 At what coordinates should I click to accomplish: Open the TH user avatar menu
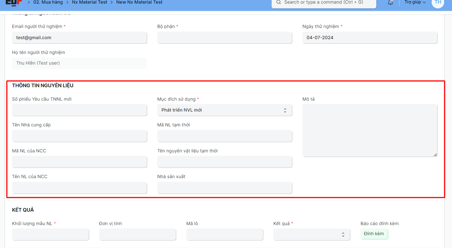[x=437, y=3]
